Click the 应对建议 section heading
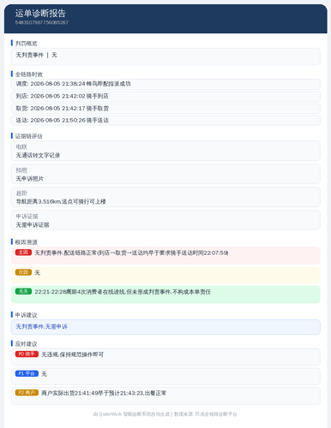 26,344
